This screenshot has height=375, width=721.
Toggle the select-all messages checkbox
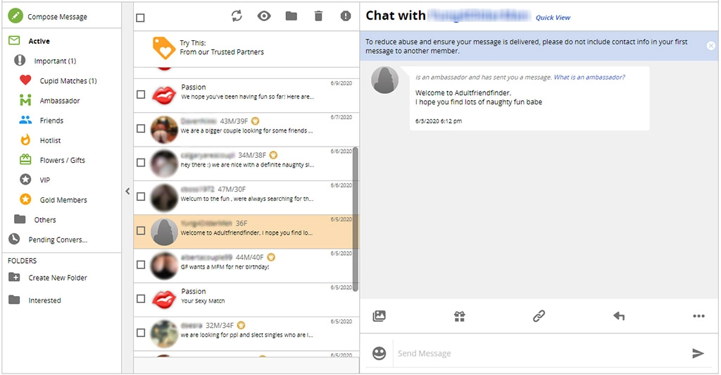pos(140,18)
